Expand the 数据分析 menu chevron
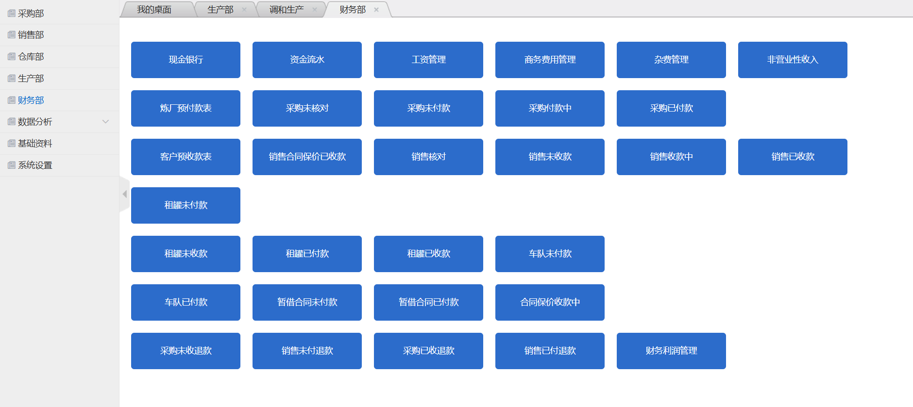This screenshot has height=407, width=913. pos(105,122)
